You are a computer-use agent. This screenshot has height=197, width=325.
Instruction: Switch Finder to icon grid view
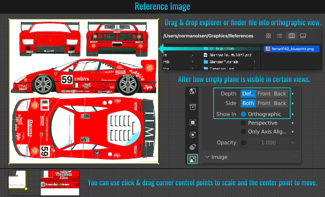pos(268,36)
